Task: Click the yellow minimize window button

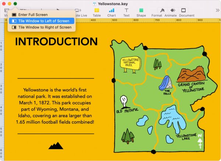Action: pos(9,4)
